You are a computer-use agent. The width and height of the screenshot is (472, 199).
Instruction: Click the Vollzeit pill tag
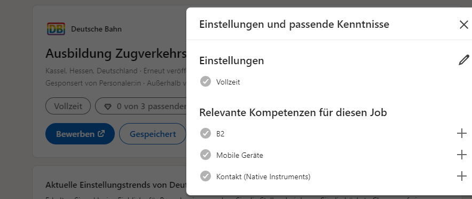tap(68, 106)
